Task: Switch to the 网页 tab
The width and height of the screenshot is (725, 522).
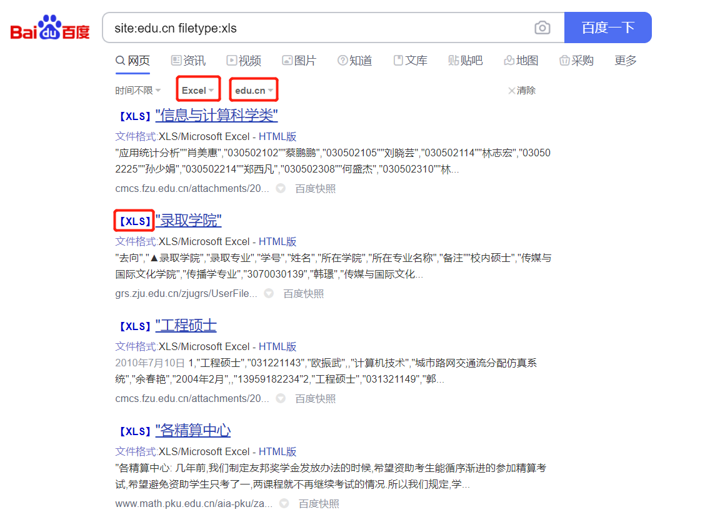Action: pos(132,61)
